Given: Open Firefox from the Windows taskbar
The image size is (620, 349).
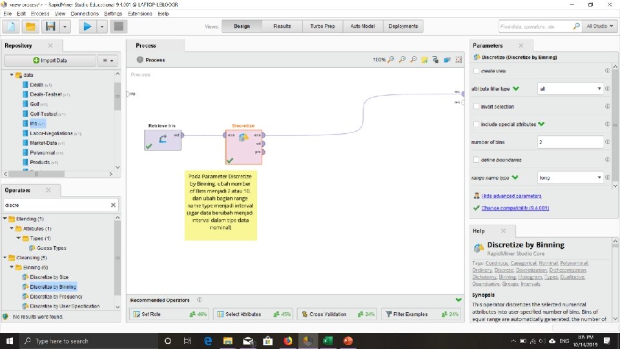Looking at the screenshot, I should pos(288,341).
